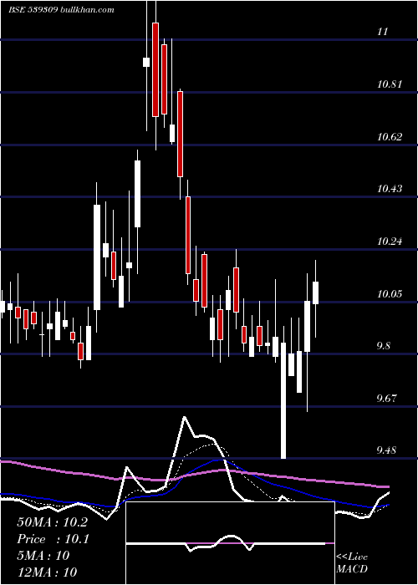Click the 'BSE 539309 bullkhan.com' header text
418x585 pixels.
pyautogui.click(x=62, y=10)
